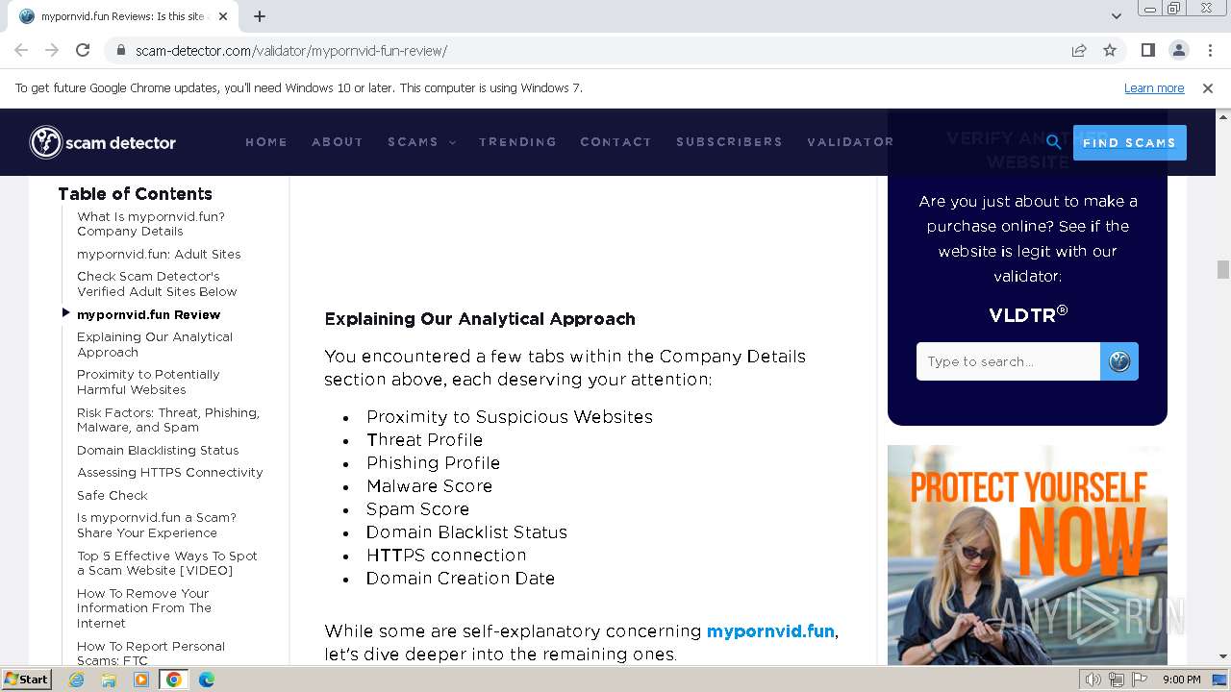This screenshot has width=1231, height=692.
Task: Open the TRENDING menu item
Action: coord(517,142)
